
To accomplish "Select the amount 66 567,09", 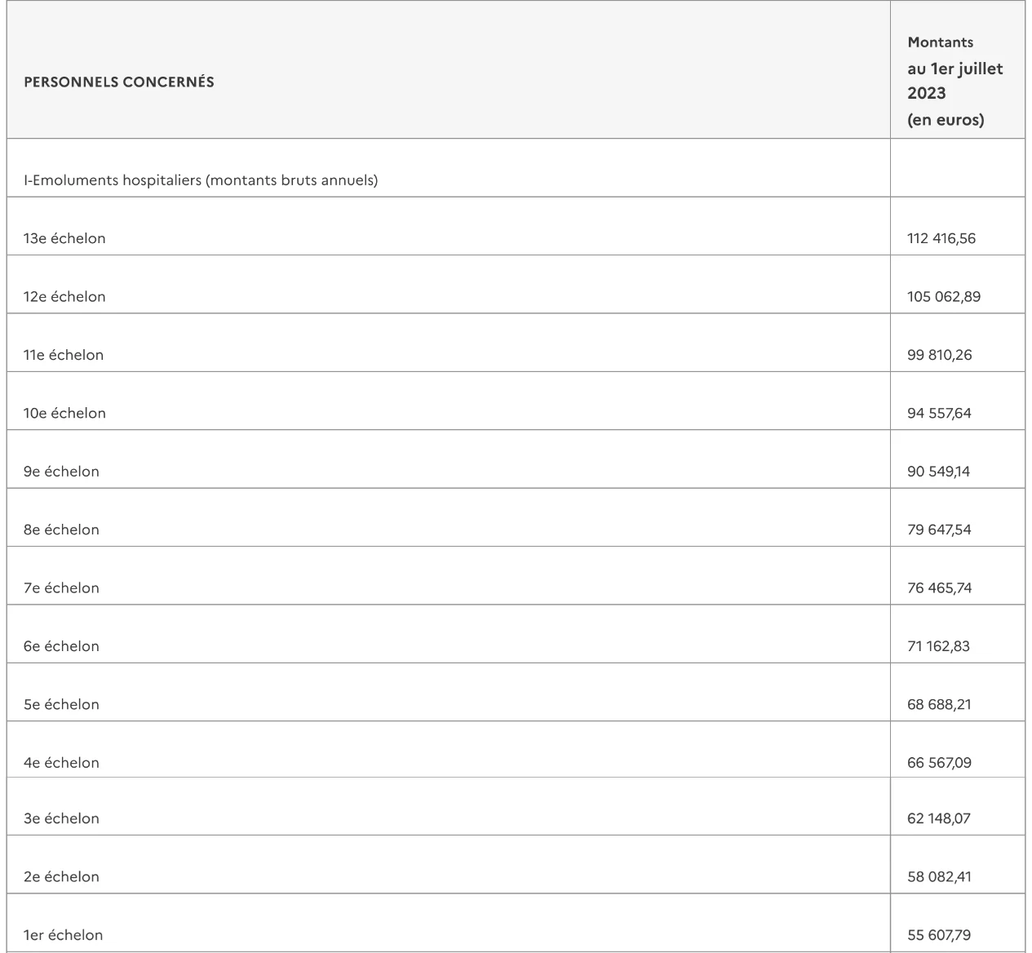I will tap(940, 763).
